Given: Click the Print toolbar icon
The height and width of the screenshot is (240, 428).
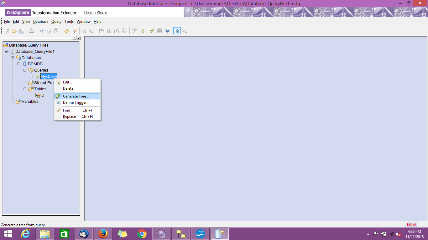Looking at the screenshot, I should tap(31, 31).
